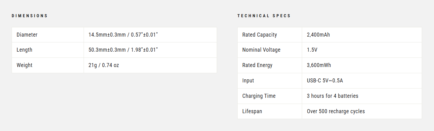Click the 3 hours for 4 batteries text
Image resolution: width=434 pixels, height=131 pixels.
point(333,96)
